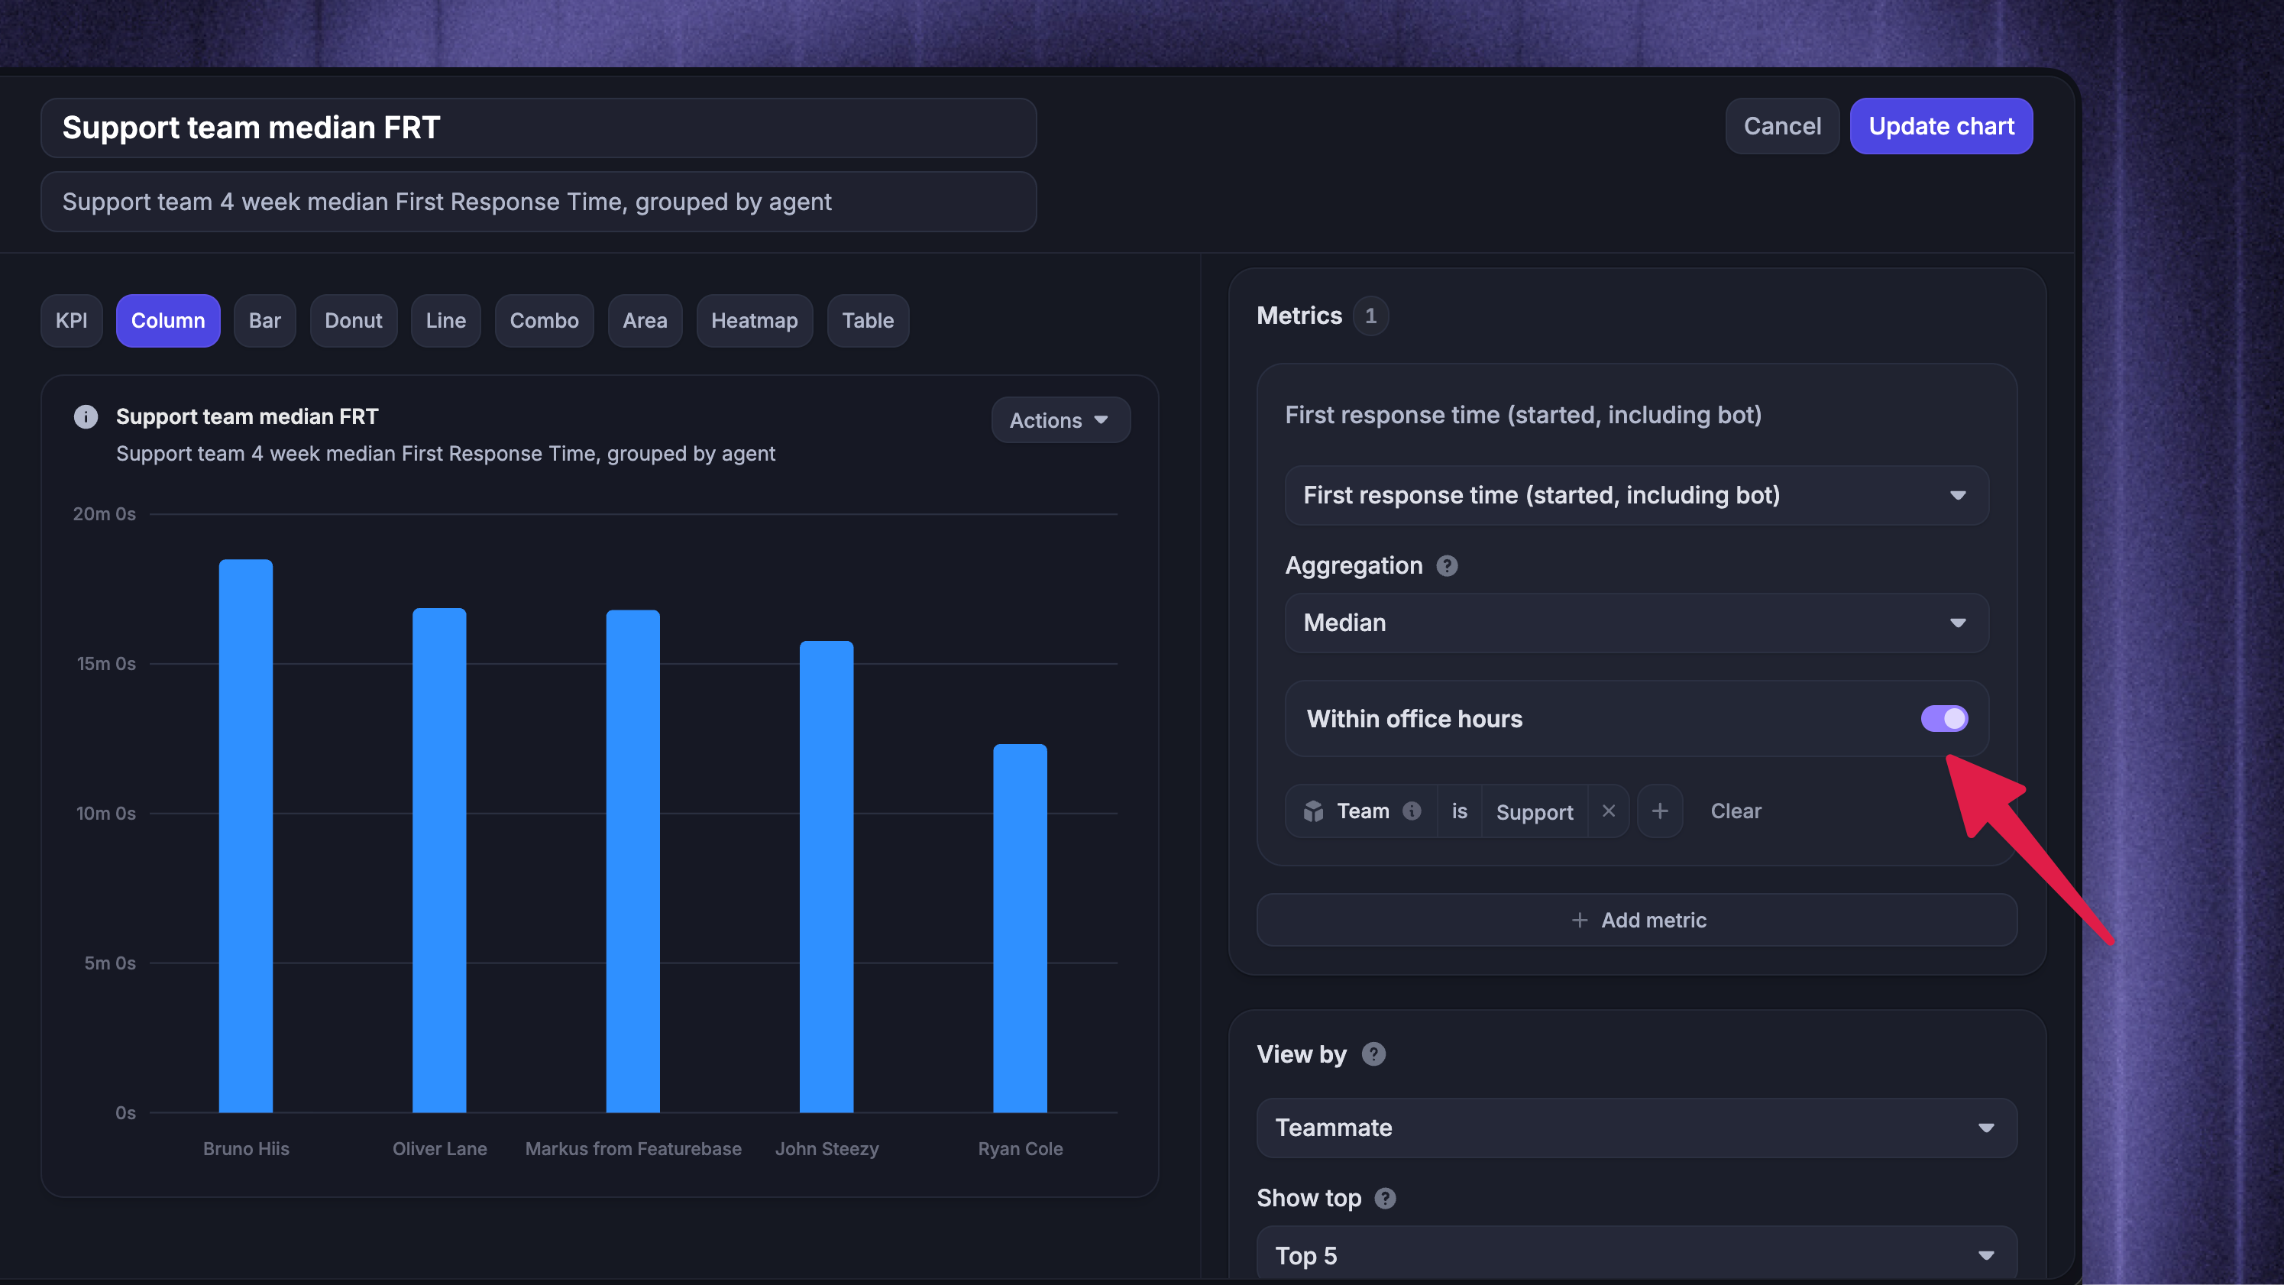2284x1285 pixels.
Task: Switch to the Line chart type
Action: click(446, 321)
